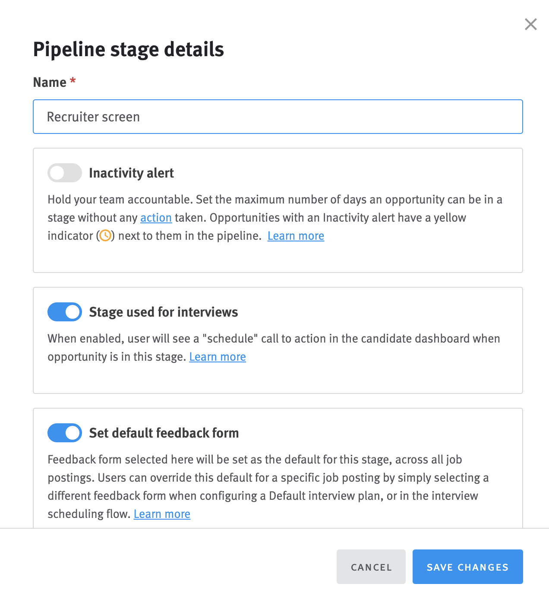The width and height of the screenshot is (549, 603).
Task: Select the "Recruiter screen" stage name text
Action: [93, 117]
